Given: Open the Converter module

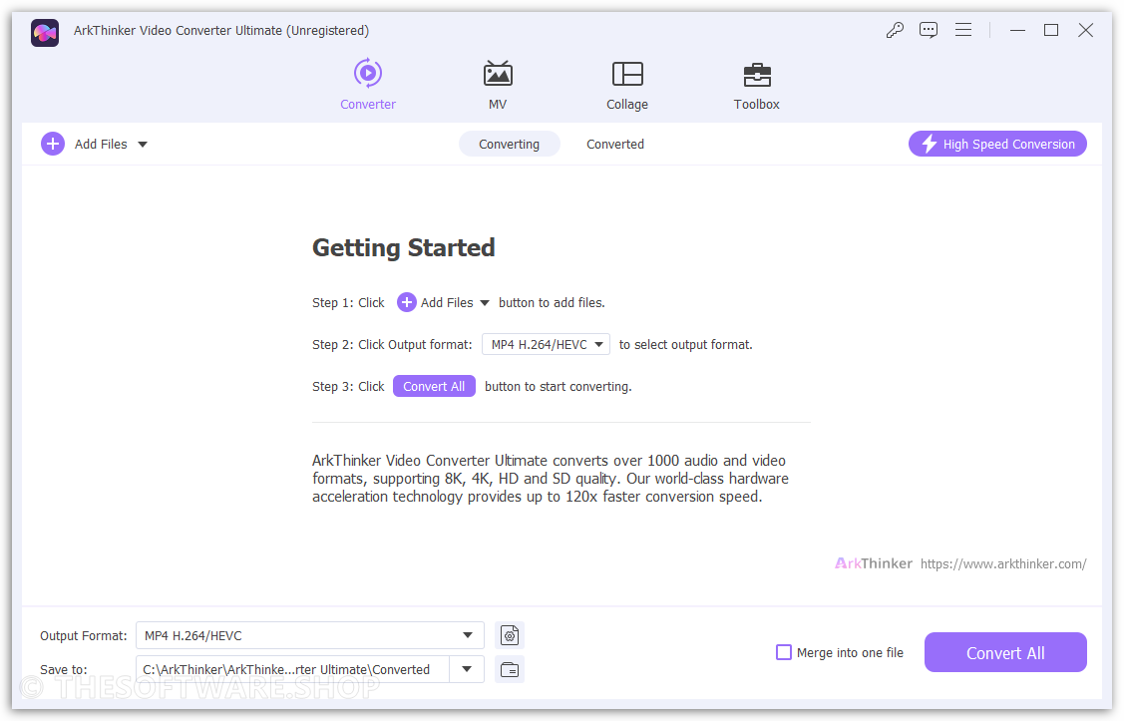Looking at the screenshot, I should tap(368, 85).
